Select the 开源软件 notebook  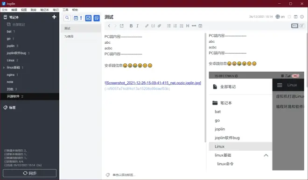pos(29,96)
